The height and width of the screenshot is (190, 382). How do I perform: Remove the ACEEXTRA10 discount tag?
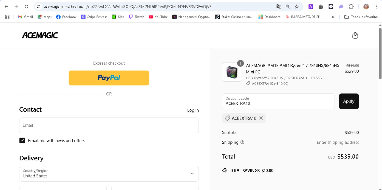[x=261, y=118]
